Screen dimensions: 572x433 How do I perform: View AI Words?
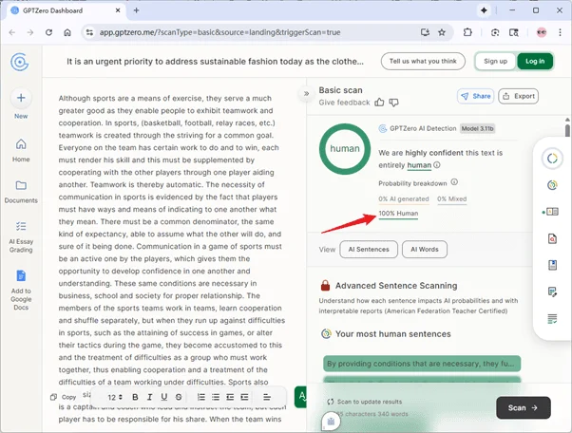tap(425, 250)
